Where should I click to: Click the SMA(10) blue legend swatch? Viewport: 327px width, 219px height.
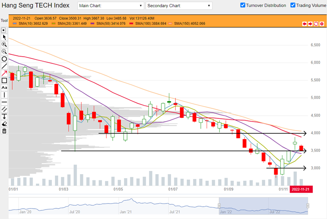tap(15, 24)
